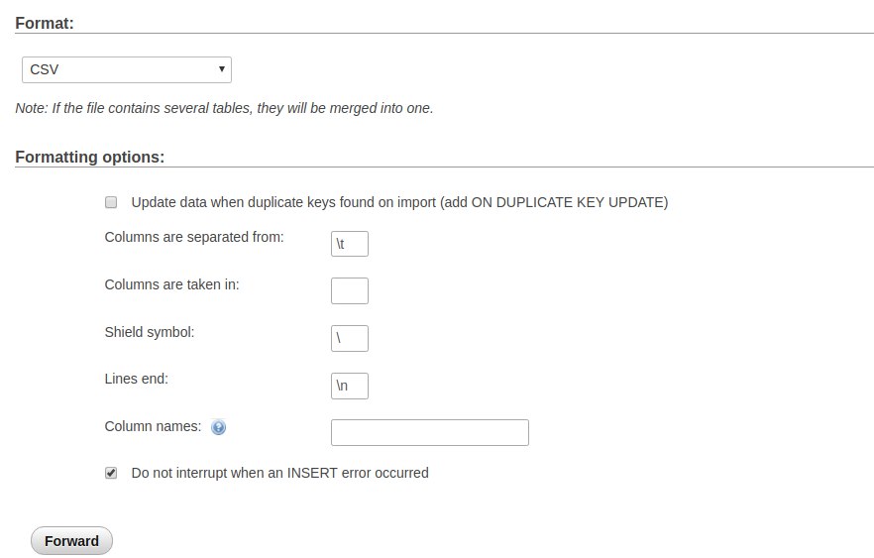Screen dimensions: 874x558
Task: Click the empty 'Columns are taken in' field
Action: tap(350, 290)
